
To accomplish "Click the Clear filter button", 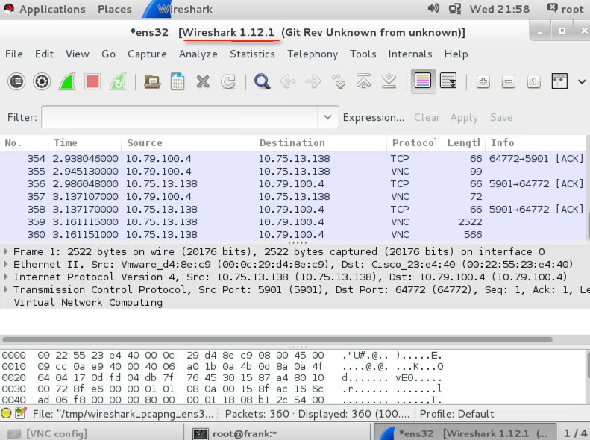I will (x=427, y=117).
